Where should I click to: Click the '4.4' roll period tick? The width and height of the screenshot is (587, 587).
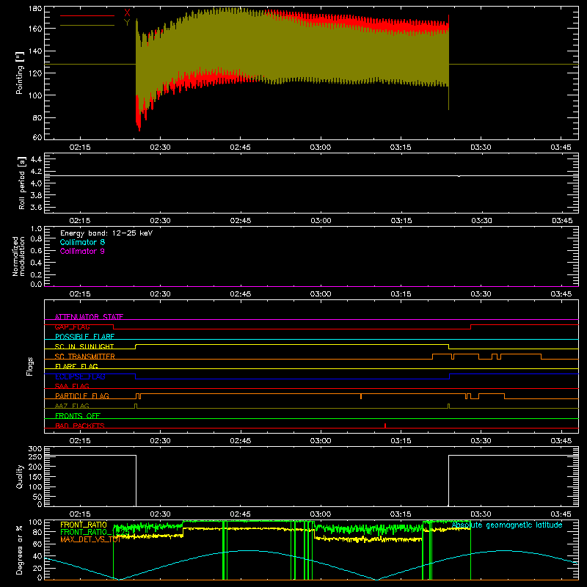pos(36,159)
